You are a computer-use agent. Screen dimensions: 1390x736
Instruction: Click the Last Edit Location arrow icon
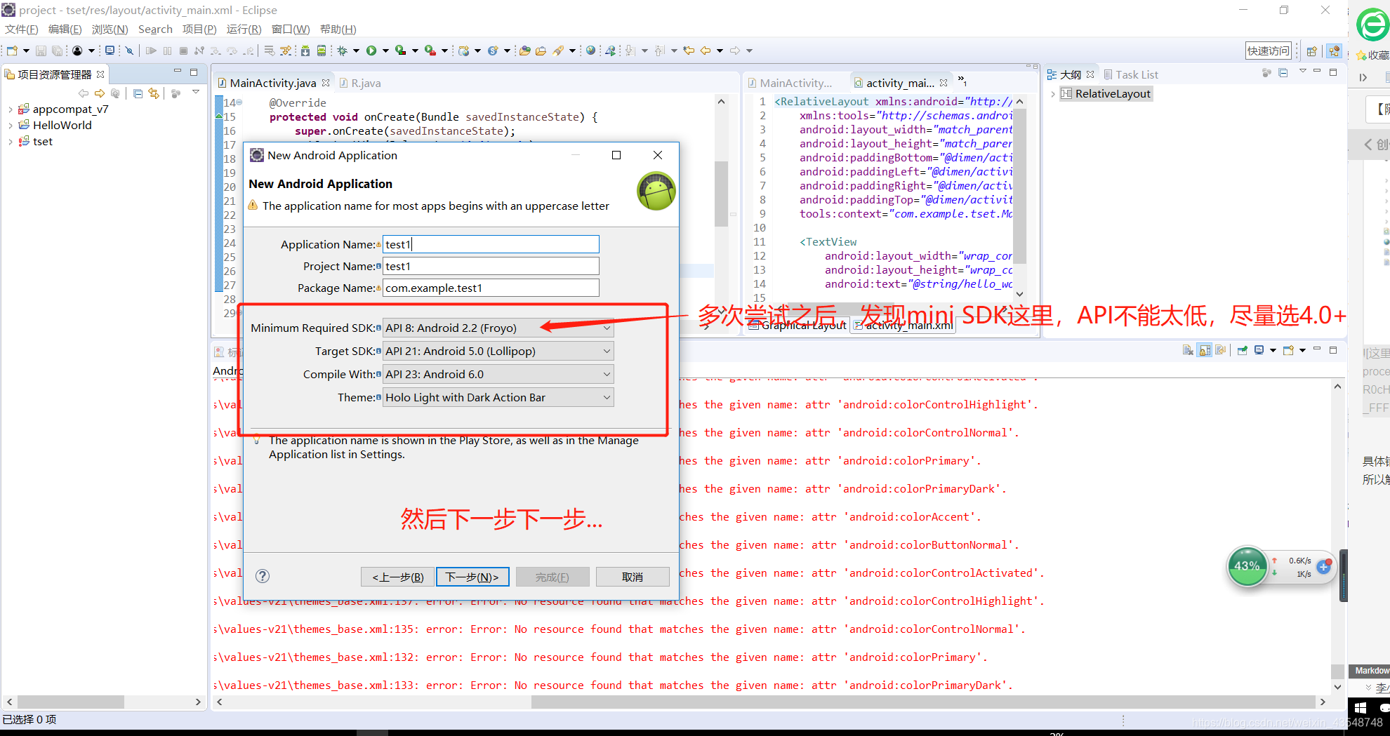(689, 51)
